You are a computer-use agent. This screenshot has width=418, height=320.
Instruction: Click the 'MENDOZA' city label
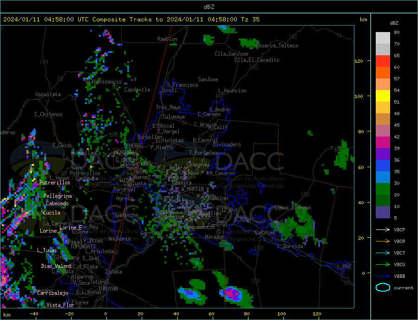tap(124, 152)
